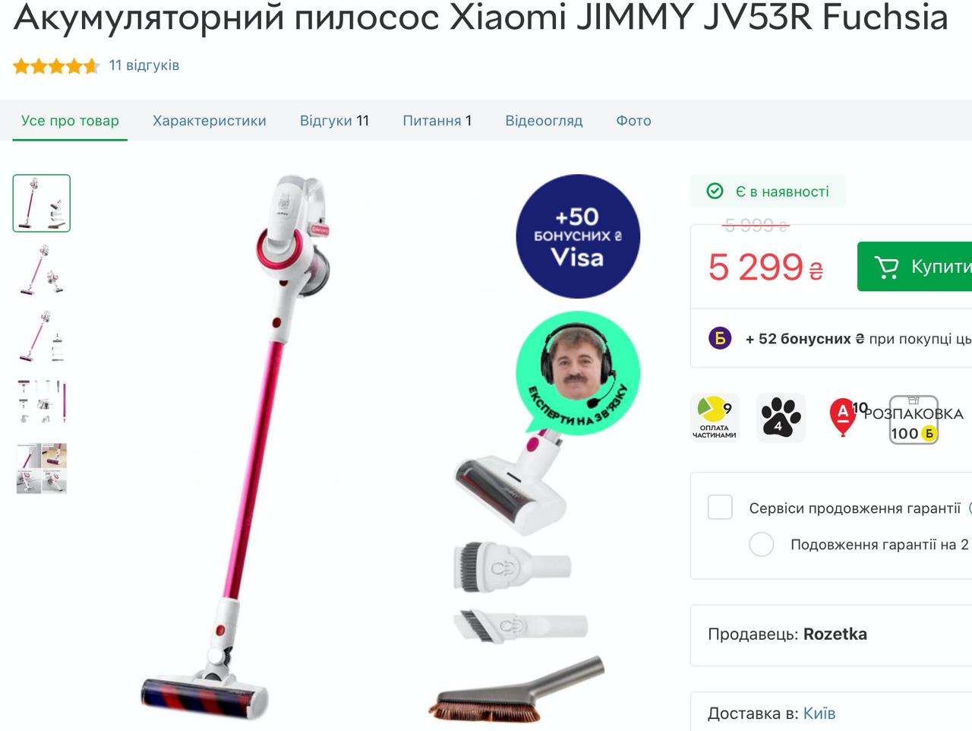The height and width of the screenshot is (731, 972).
Task: Open the 11 відгуків reviews link
Action: 144,65
